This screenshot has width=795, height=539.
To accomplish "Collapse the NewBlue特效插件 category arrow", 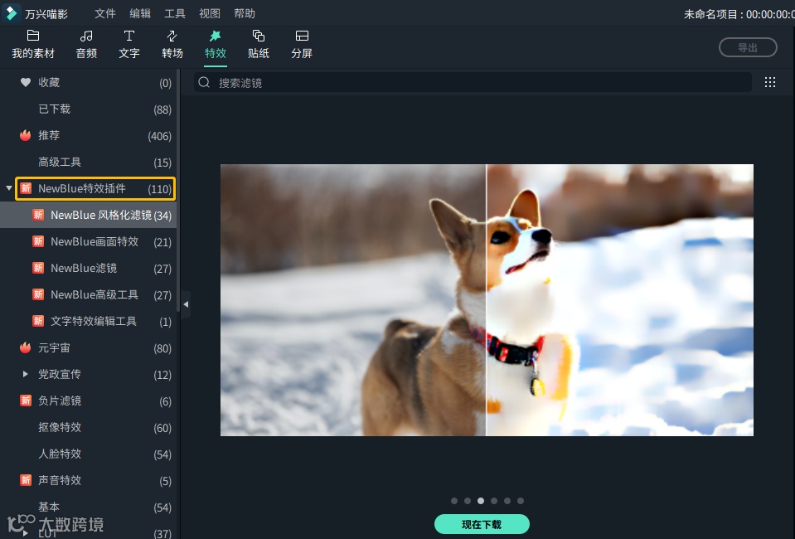I will (8, 188).
